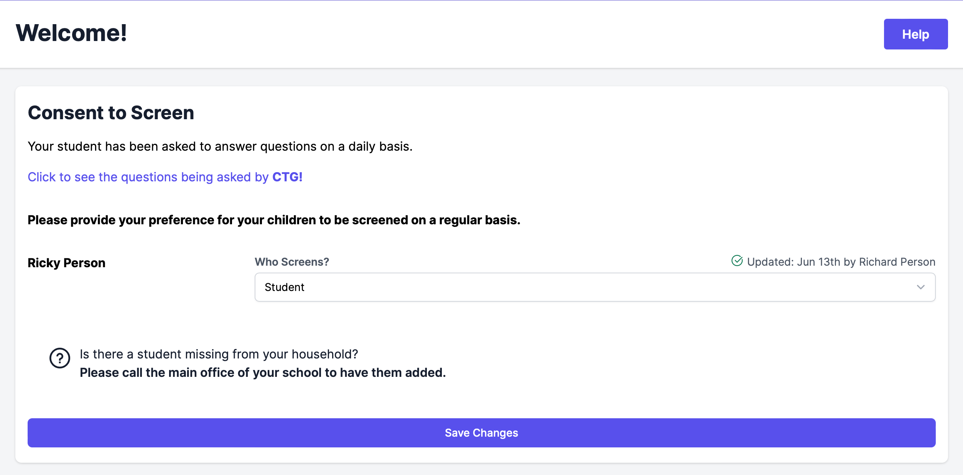Open the questions being asked link

coord(165,177)
